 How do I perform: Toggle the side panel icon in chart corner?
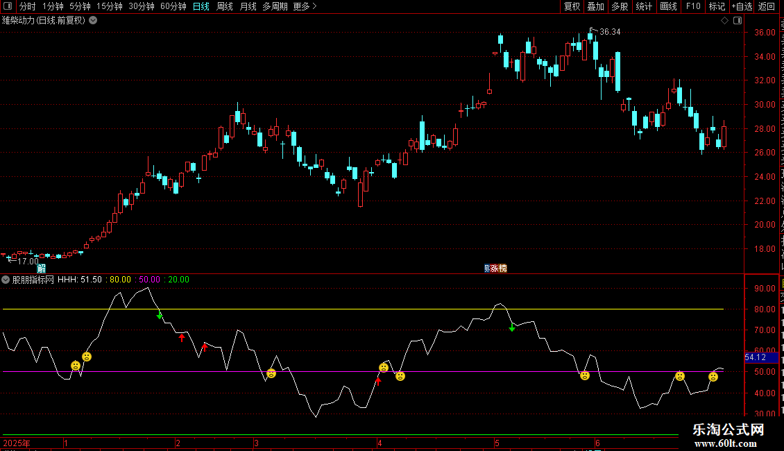point(738,21)
